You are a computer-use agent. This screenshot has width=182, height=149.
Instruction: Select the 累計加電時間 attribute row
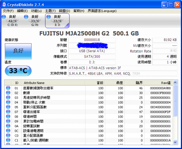point(89,121)
